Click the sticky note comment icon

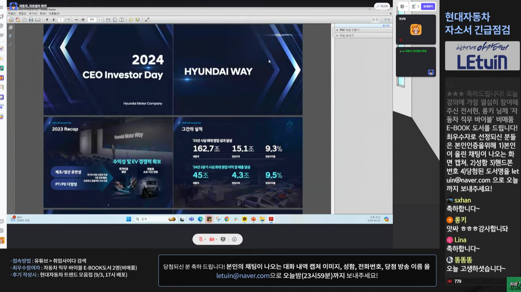131,20
